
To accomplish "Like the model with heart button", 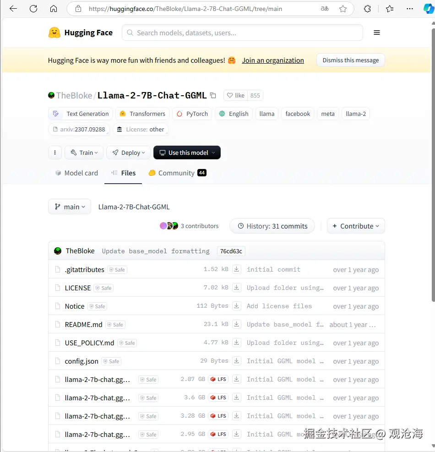I will coord(235,95).
